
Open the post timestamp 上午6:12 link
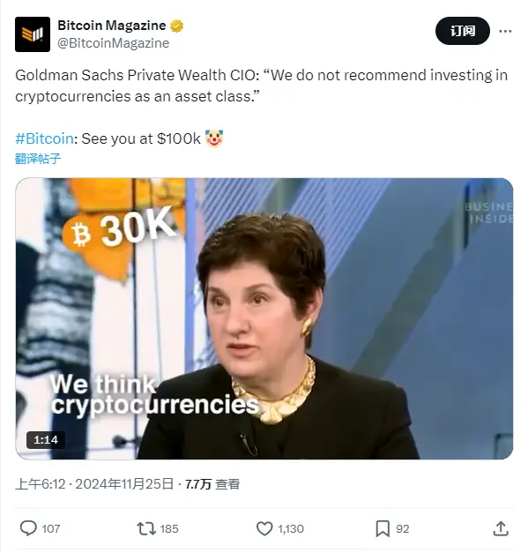coord(41,484)
